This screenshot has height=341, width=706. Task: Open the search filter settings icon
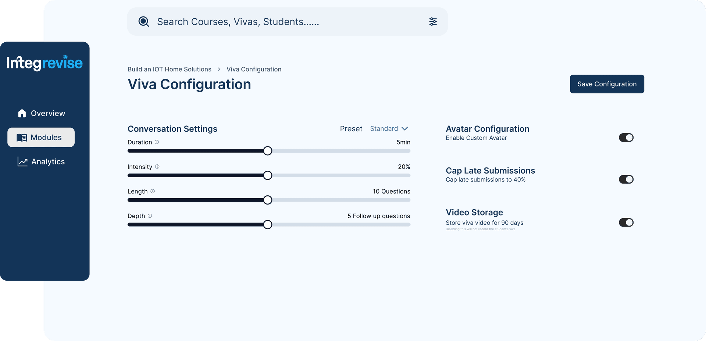(433, 22)
